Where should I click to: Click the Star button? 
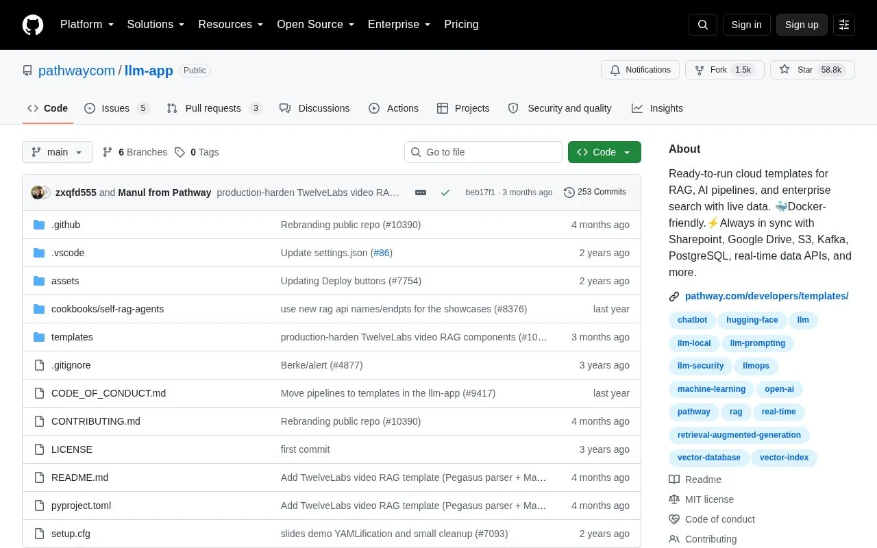(x=813, y=70)
